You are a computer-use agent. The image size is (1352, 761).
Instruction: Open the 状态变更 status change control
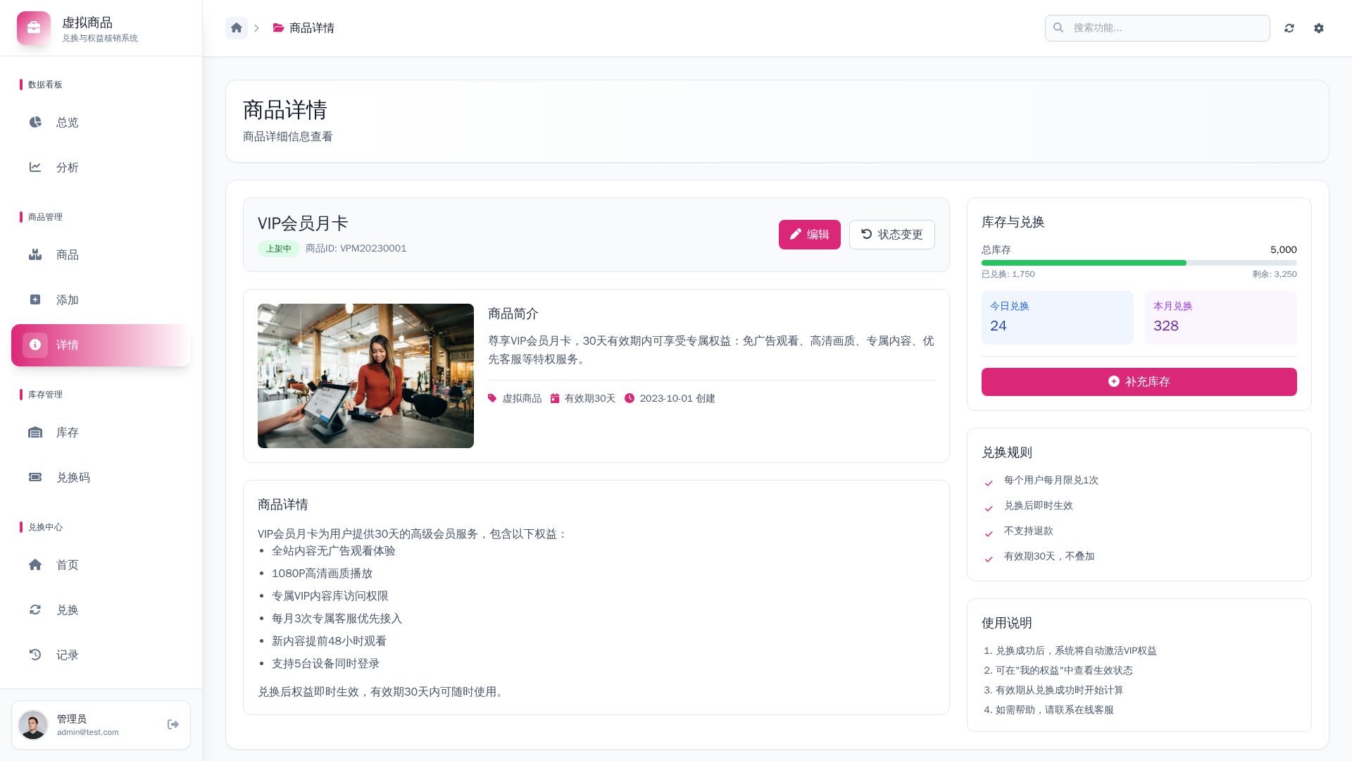click(891, 234)
